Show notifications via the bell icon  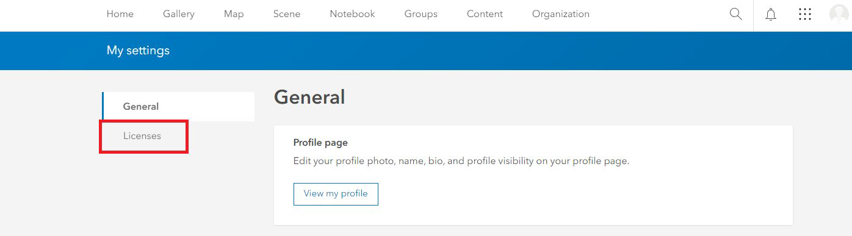click(x=771, y=14)
